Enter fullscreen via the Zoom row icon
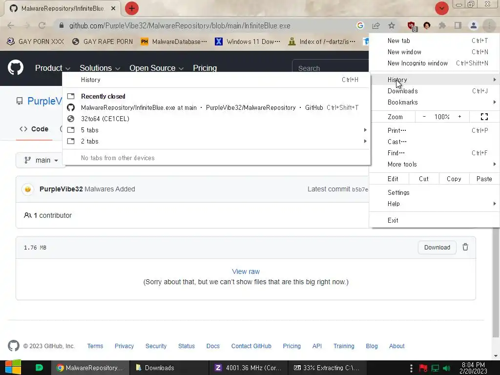The height and width of the screenshot is (375, 500). click(484, 117)
